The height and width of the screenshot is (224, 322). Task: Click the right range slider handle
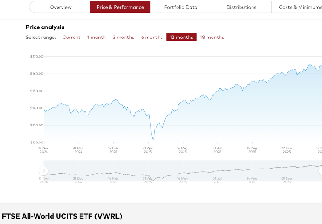[x=320, y=170]
